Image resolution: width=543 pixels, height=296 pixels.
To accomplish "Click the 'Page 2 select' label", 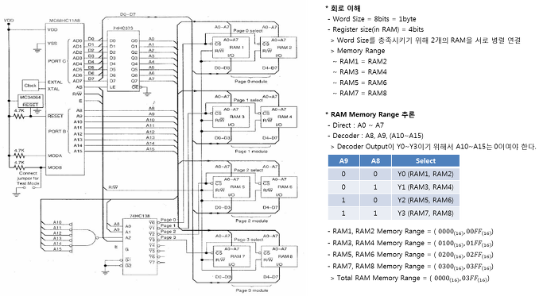I will 248,170.
